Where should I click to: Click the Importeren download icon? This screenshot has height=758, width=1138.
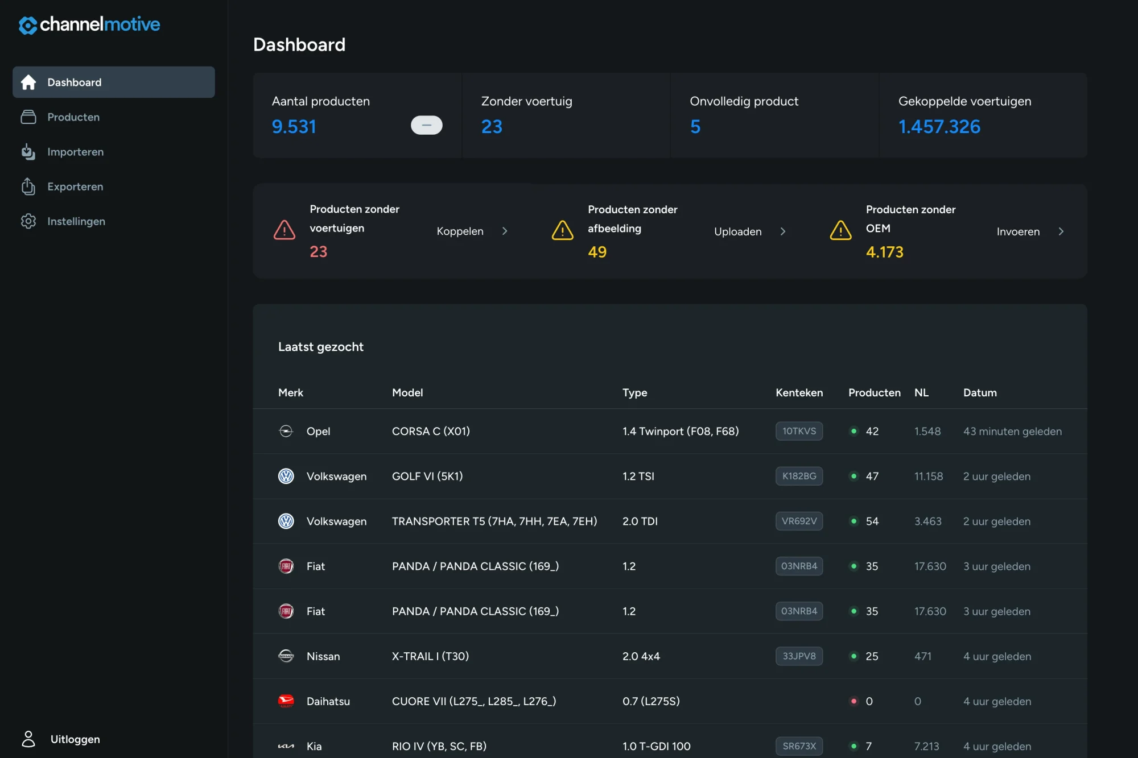(28, 152)
